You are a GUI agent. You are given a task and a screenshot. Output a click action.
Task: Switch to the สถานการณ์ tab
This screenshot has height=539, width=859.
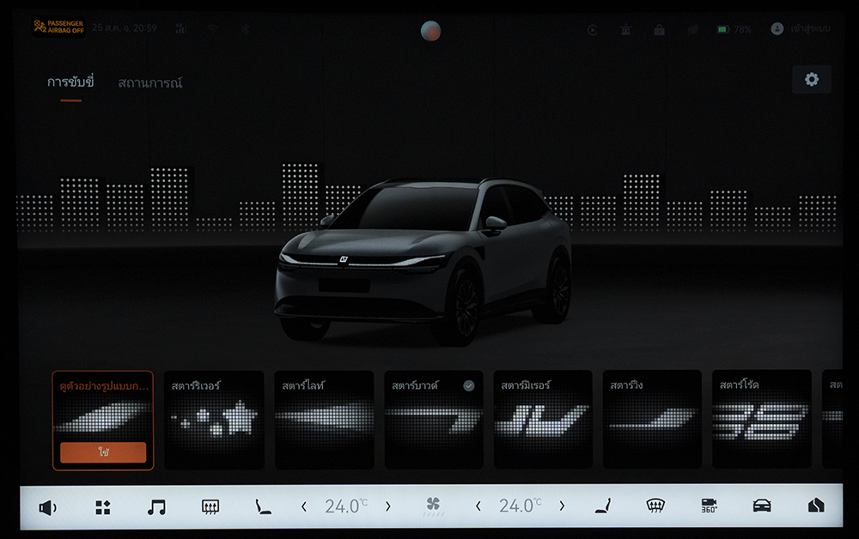[x=149, y=83]
